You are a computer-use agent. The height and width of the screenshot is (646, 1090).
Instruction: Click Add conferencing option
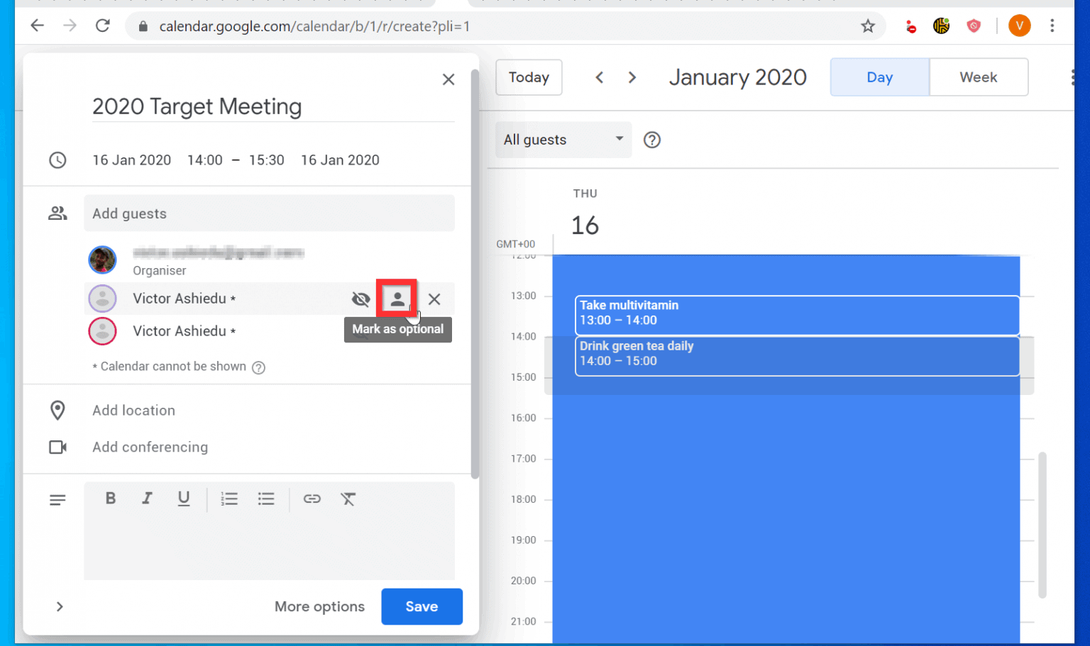coord(150,447)
